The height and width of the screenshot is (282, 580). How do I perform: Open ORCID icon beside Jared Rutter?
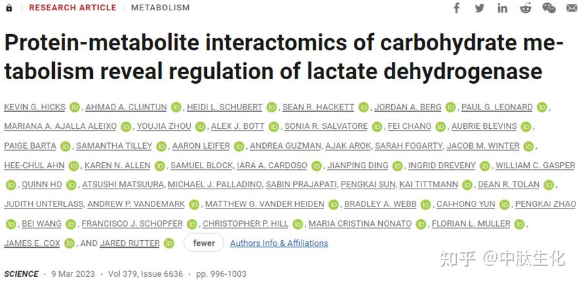[169, 243]
